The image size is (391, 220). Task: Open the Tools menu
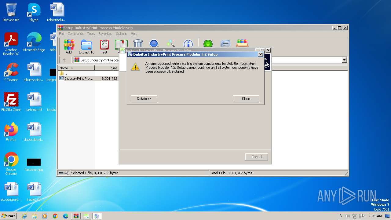click(91, 34)
